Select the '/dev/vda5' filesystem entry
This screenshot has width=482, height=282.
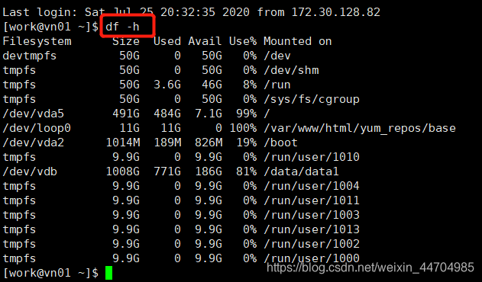[x=33, y=114]
